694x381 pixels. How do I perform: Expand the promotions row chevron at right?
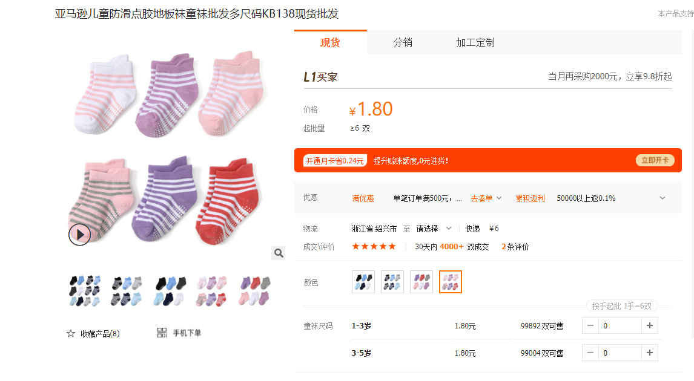click(x=662, y=198)
